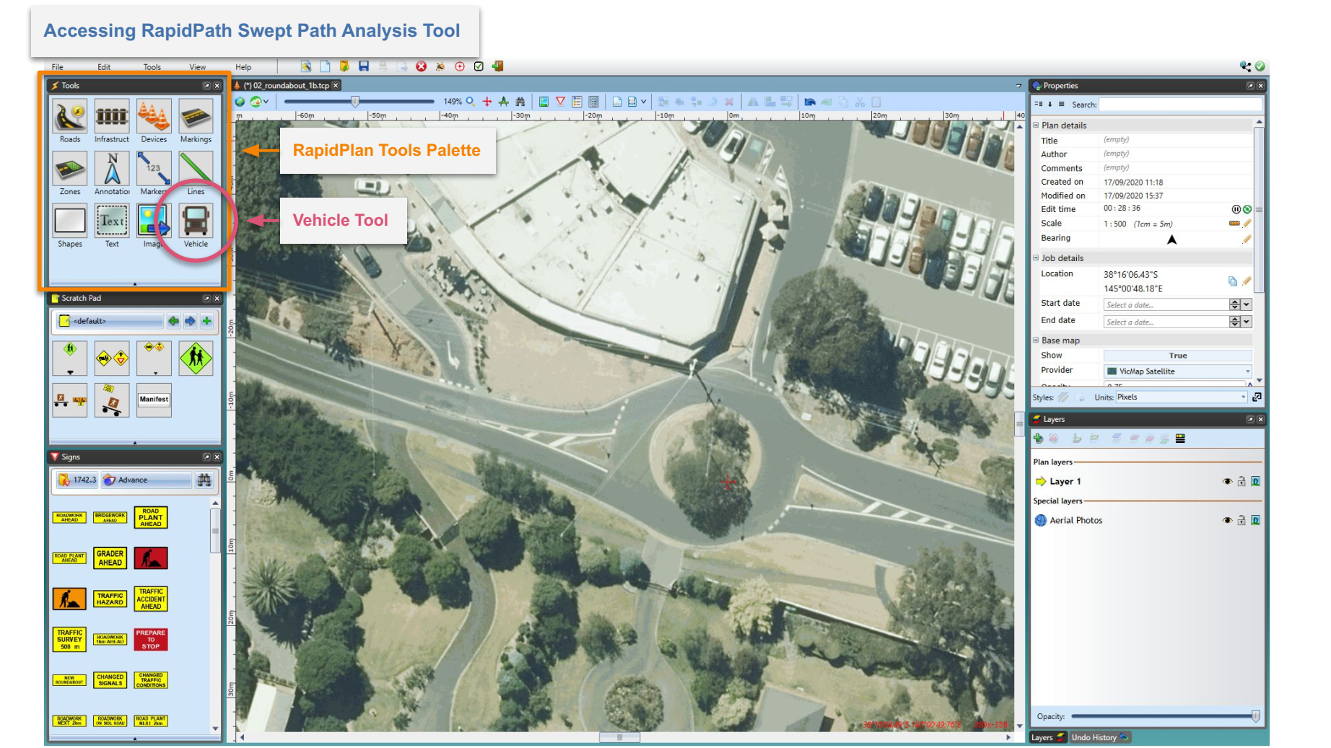1331x748 pixels.
Task: Collapse the Job details section
Action: 1036,258
